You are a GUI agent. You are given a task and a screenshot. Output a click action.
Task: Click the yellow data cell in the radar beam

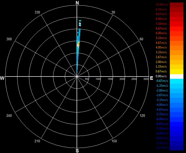[79, 44]
